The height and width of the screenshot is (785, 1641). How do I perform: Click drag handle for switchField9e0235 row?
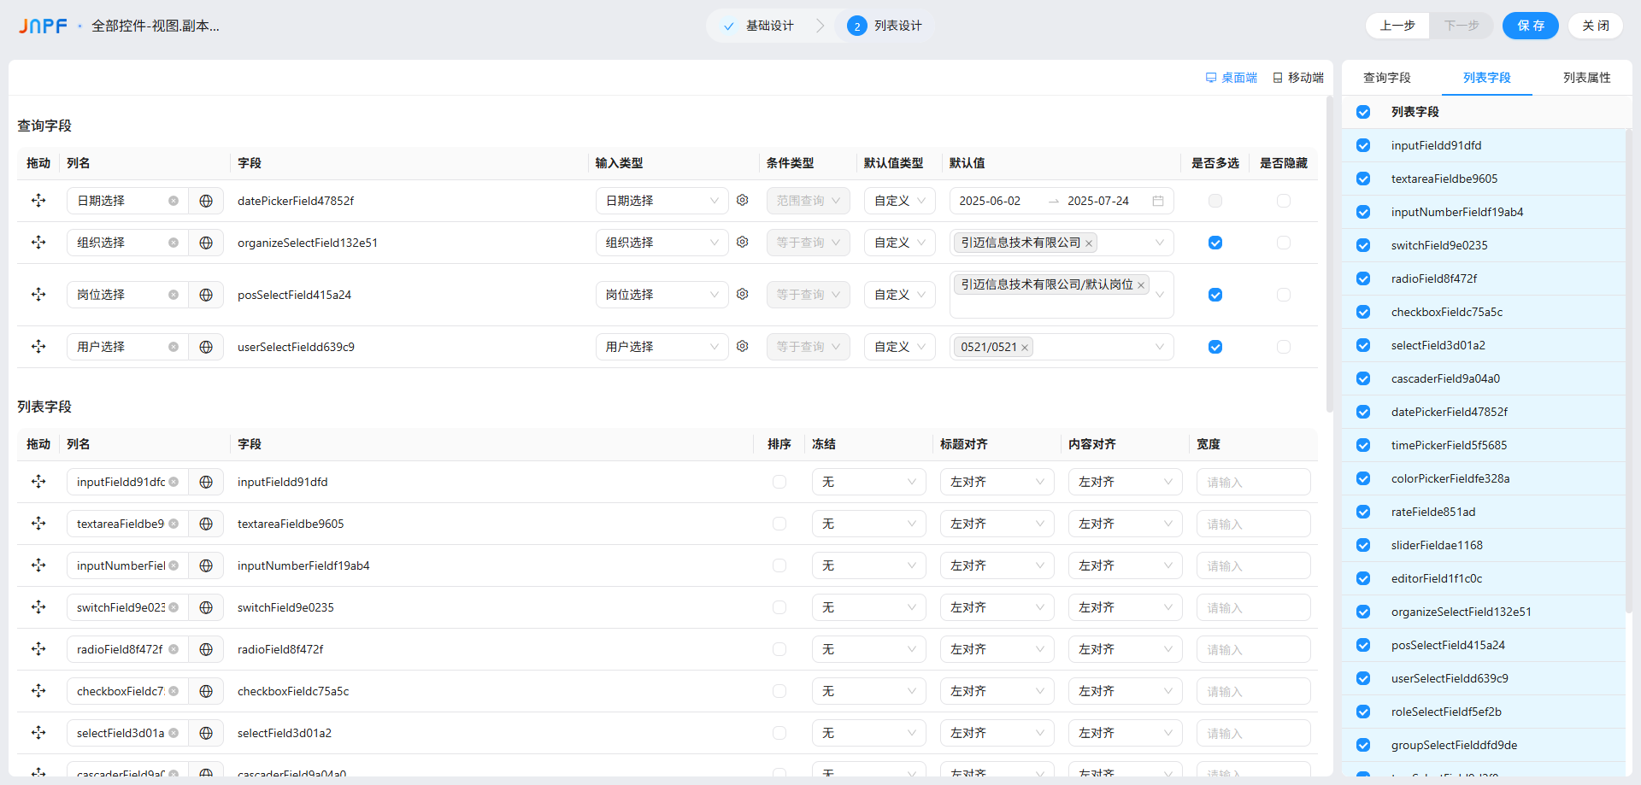pos(38,607)
